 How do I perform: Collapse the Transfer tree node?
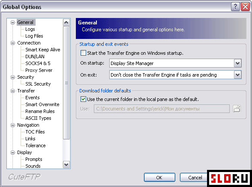(12, 91)
